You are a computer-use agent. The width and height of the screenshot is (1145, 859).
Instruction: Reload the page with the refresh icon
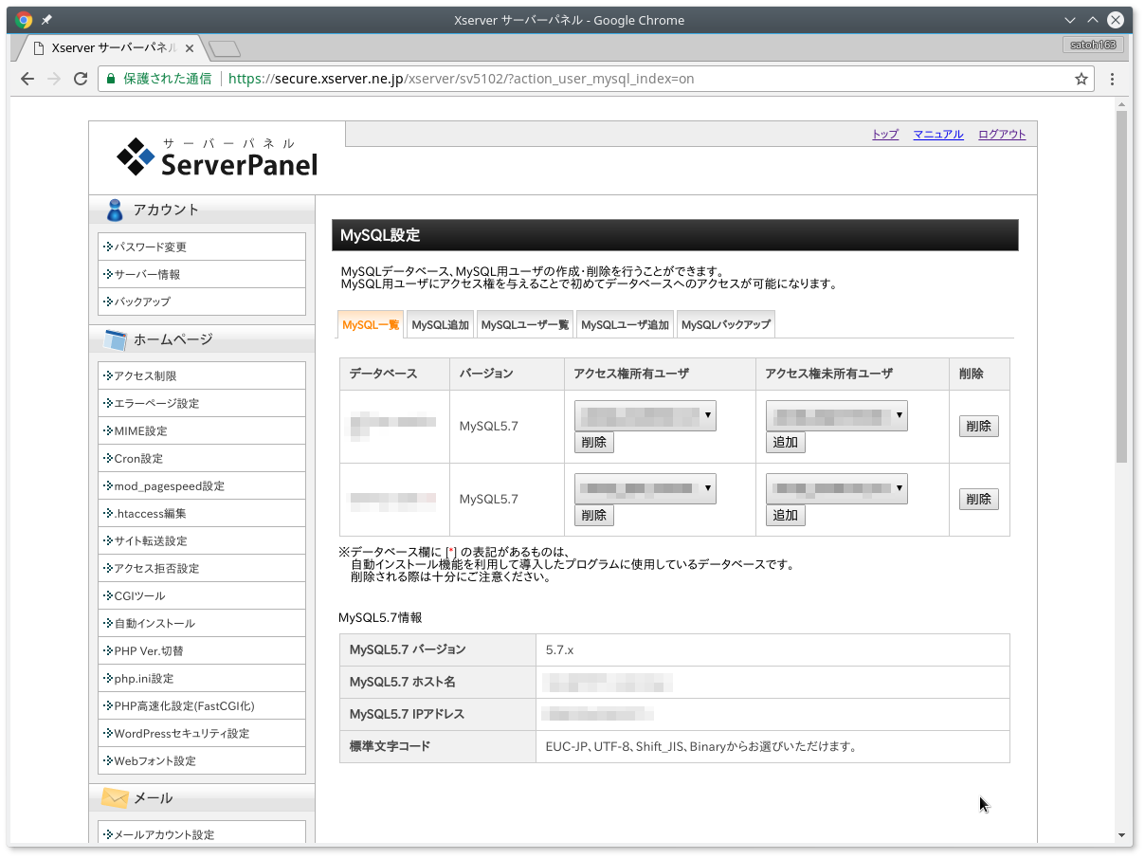click(x=81, y=79)
